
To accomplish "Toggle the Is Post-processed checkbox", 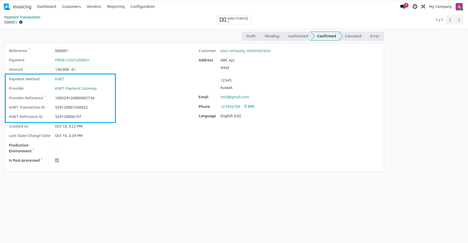I will click(57, 160).
